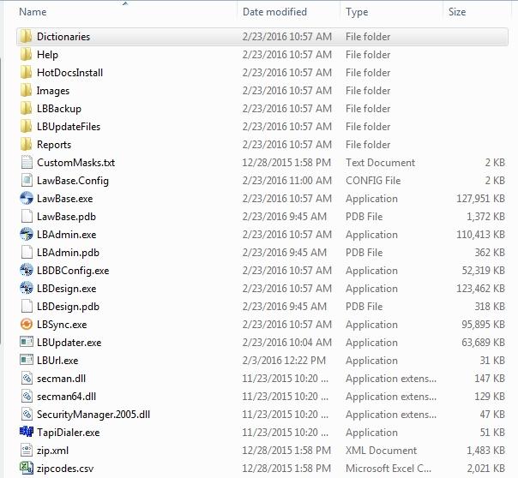Sort by the Type column header
518x478 pixels.
[x=357, y=12]
